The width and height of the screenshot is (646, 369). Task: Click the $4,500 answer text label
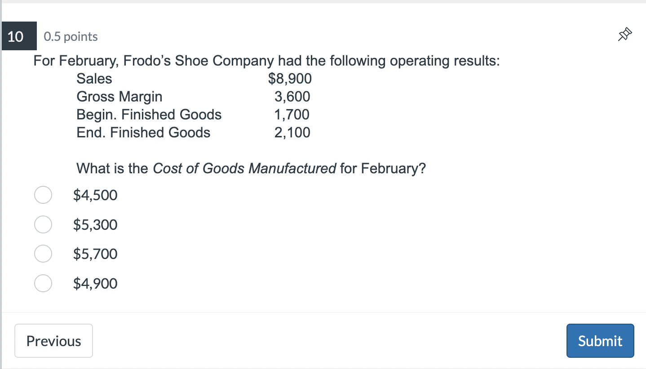coord(95,195)
